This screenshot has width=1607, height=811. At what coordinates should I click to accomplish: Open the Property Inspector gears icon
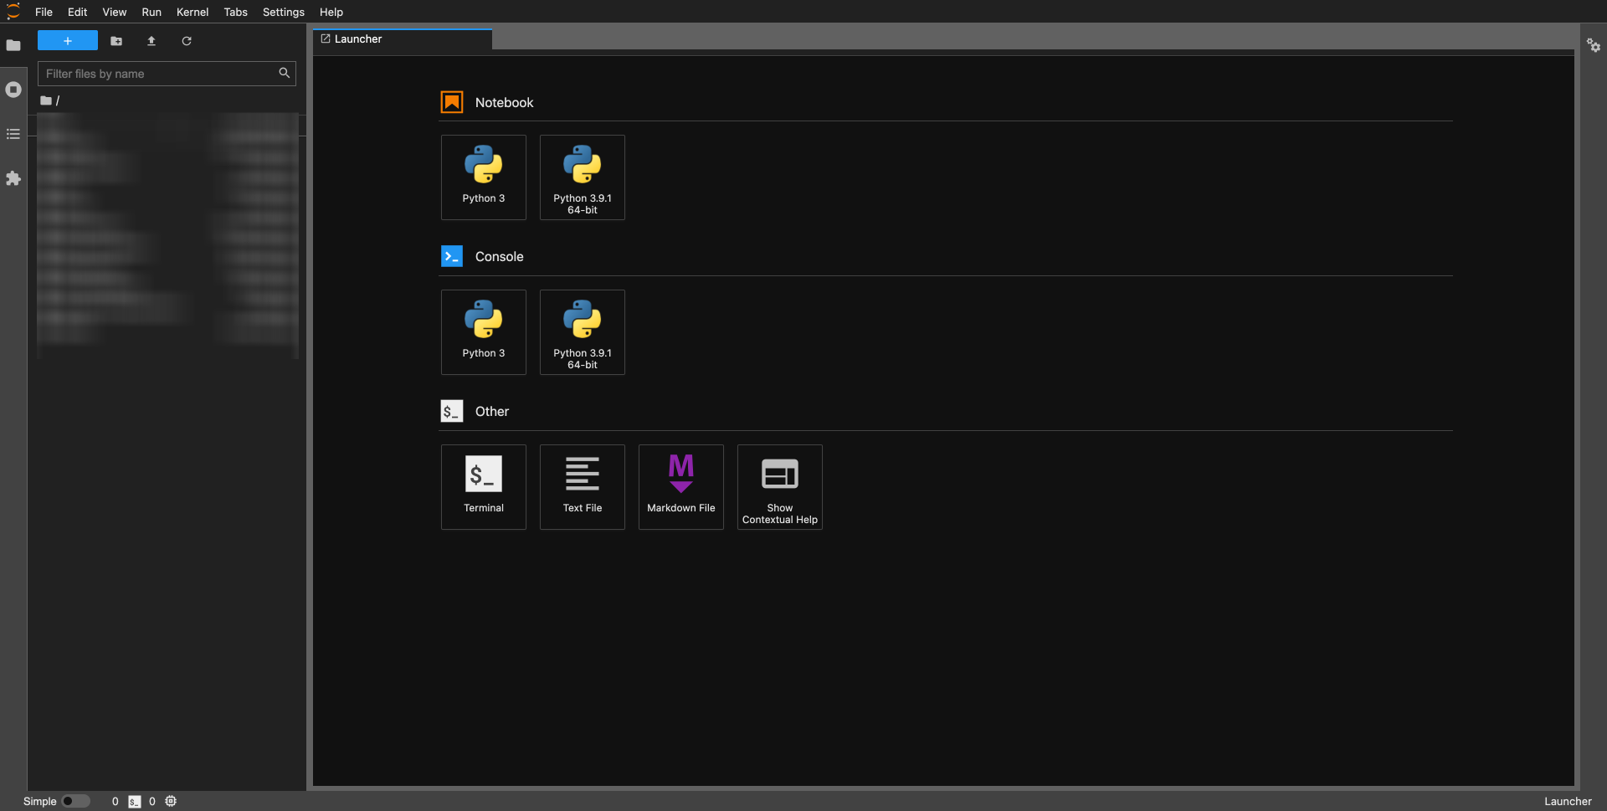pyautogui.click(x=1594, y=46)
